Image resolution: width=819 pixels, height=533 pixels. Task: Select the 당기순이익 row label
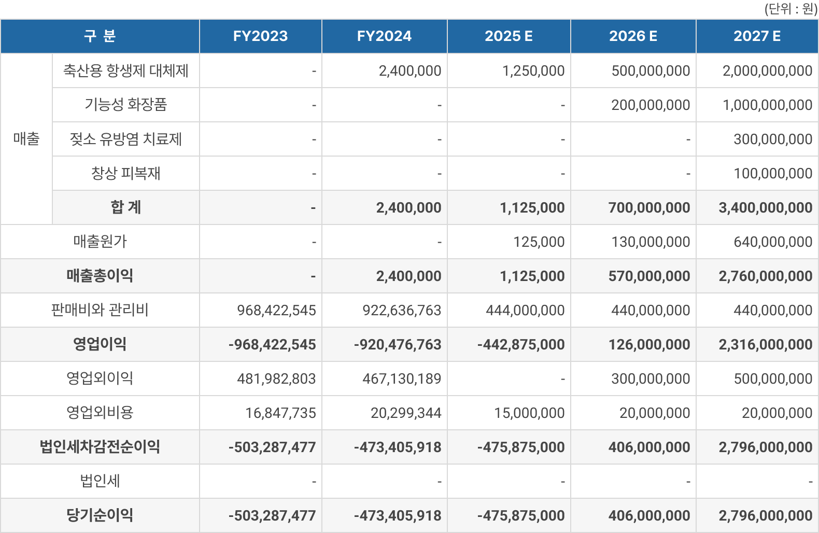point(100,515)
